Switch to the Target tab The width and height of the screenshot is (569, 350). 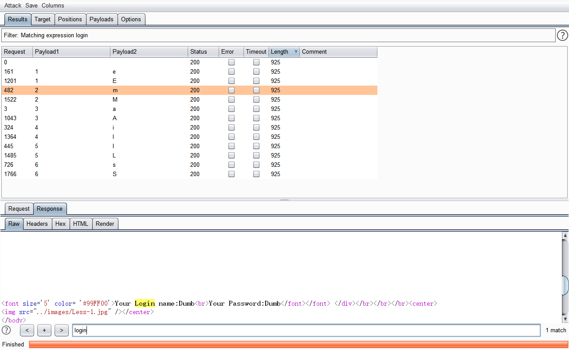pyautogui.click(x=43, y=19)
